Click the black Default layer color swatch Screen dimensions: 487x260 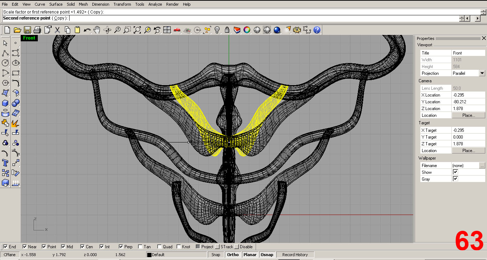click(x=149, y=255)
